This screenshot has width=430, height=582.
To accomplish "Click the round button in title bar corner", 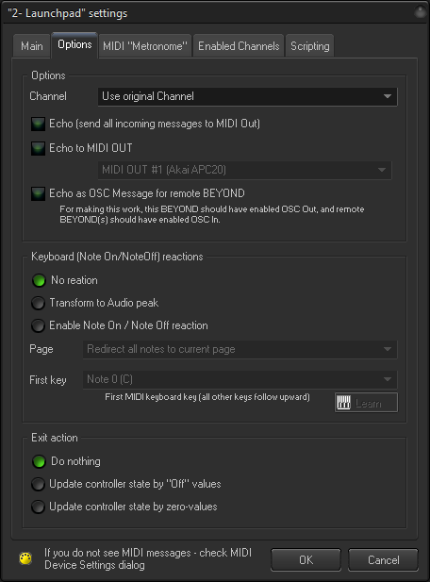I will point(421,12).
